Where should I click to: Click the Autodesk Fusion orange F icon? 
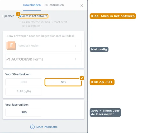pos(11,46)
